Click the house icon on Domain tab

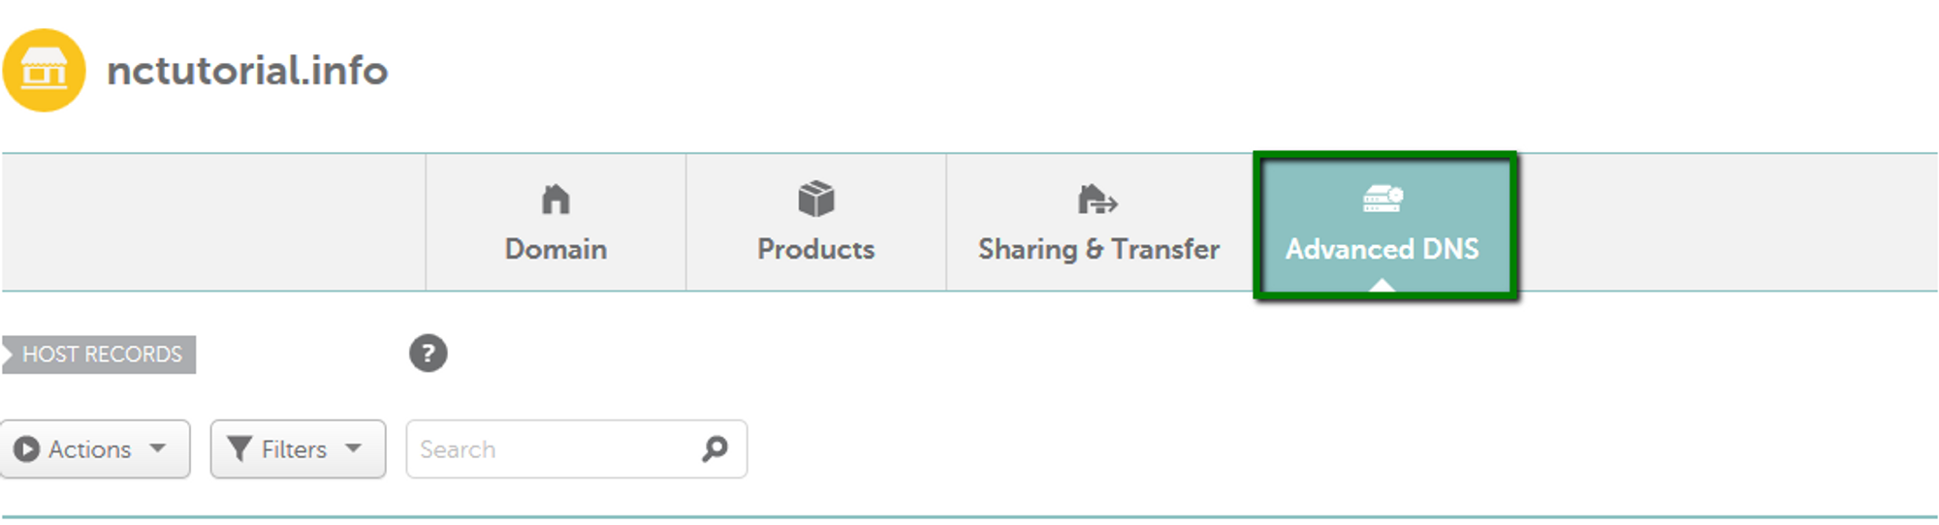(556, 200)
